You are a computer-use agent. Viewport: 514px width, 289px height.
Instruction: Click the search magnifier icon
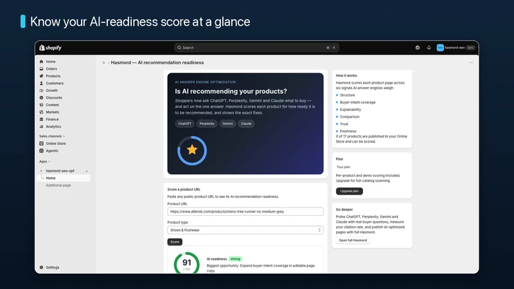click(179, 48)
